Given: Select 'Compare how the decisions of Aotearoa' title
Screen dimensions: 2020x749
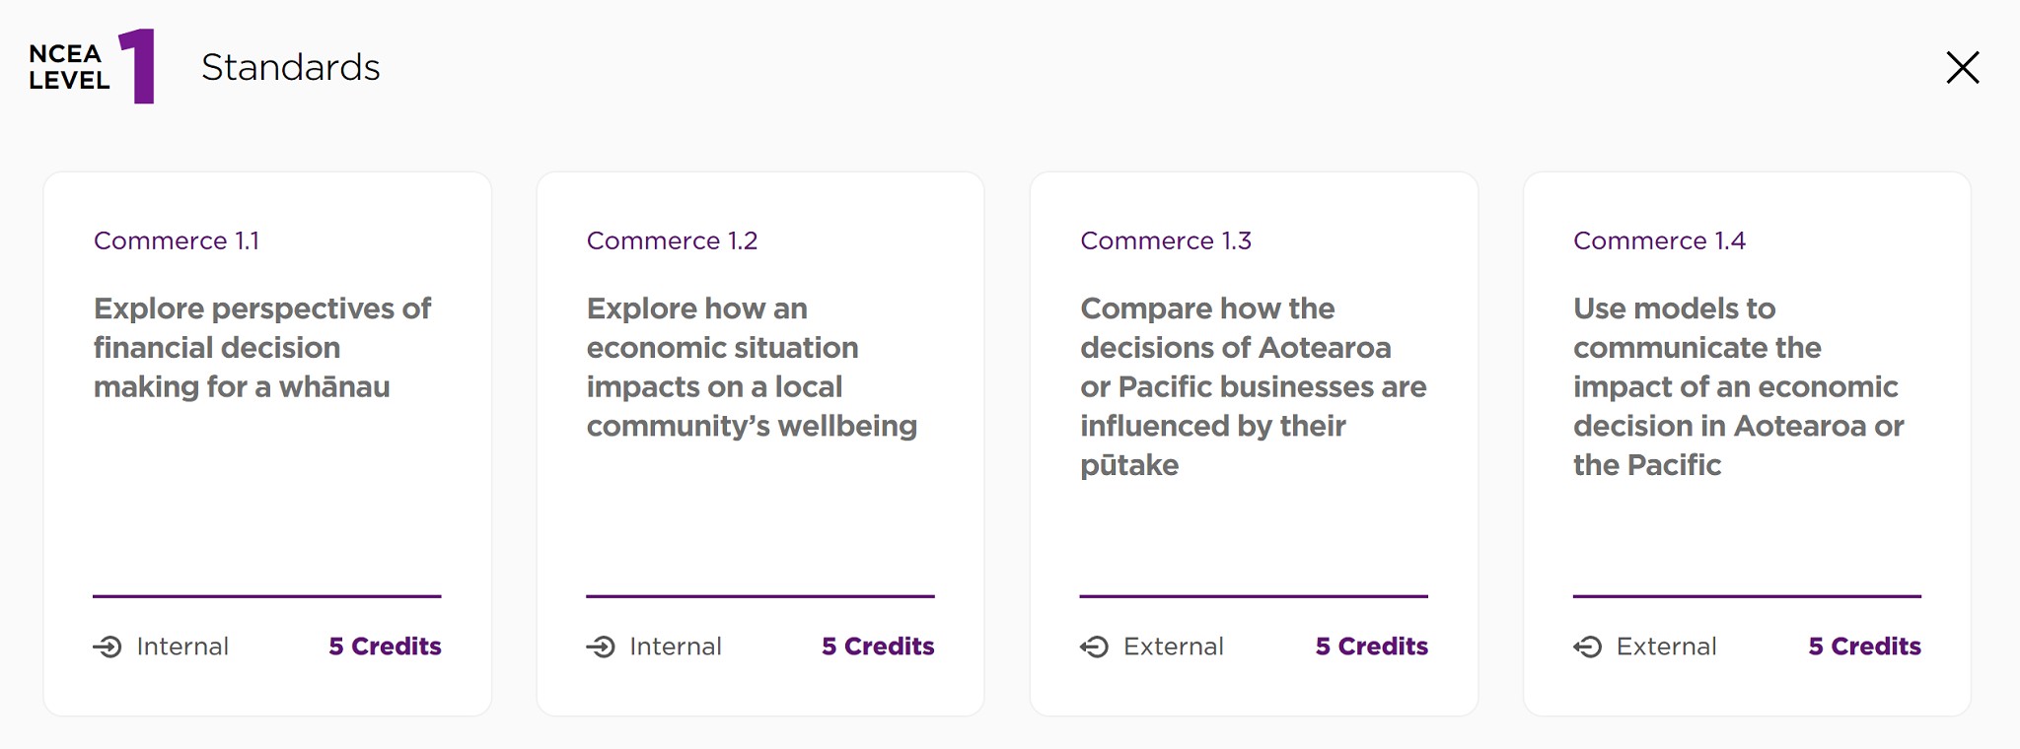Looking at the screenshot, I should point(1252,385).
